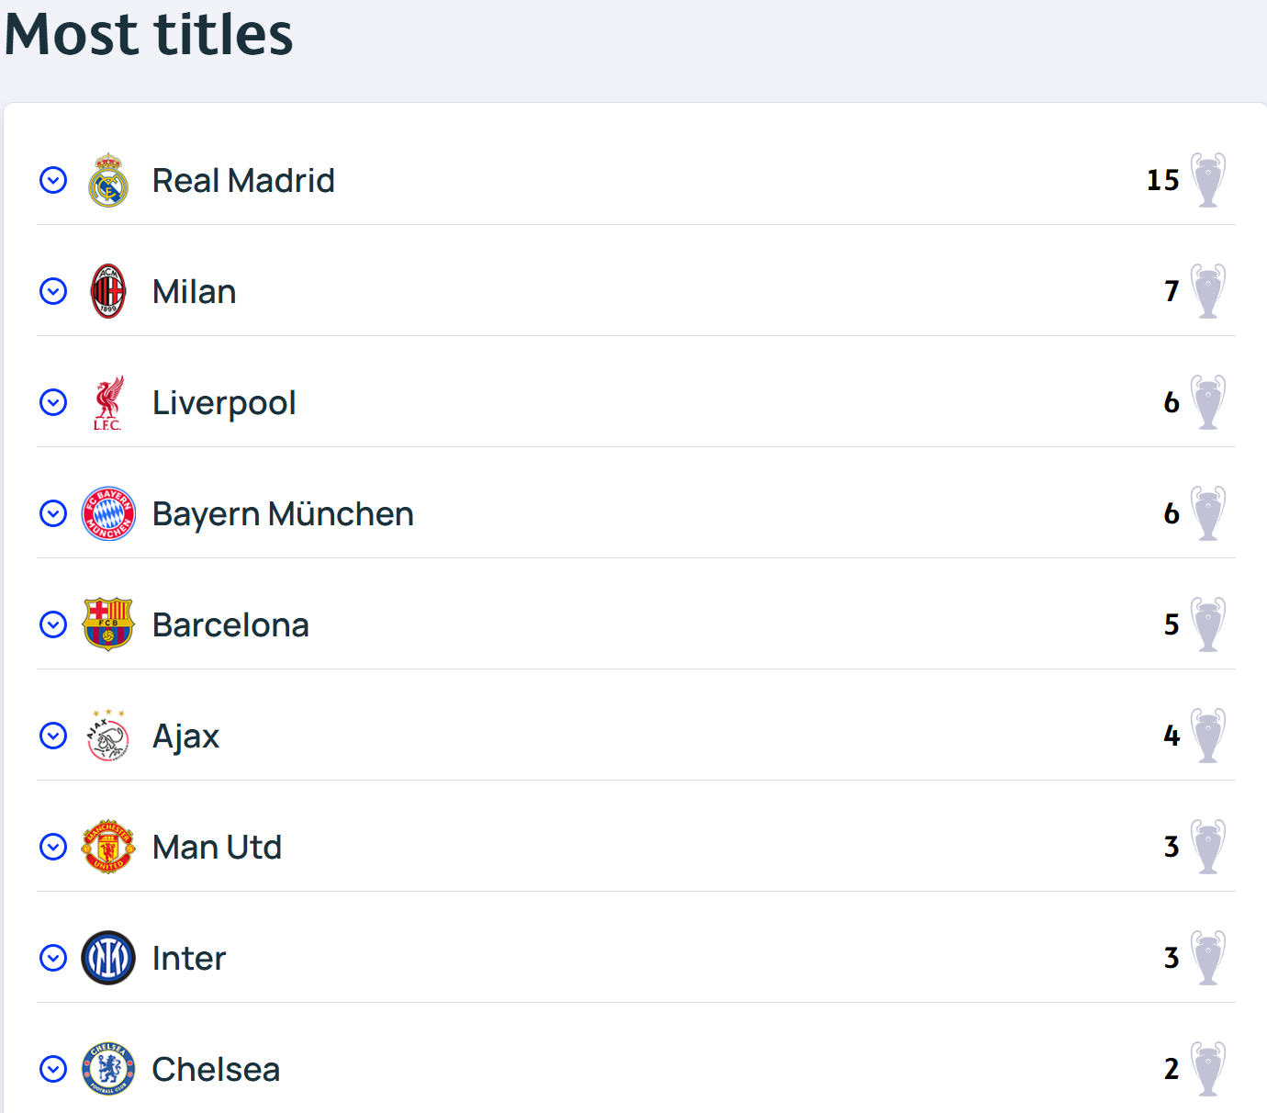This screenshot has height=1113, width=1267.
Task: Open the Man Utd team name
Action: pyautogui.click(x=217, y=847)
